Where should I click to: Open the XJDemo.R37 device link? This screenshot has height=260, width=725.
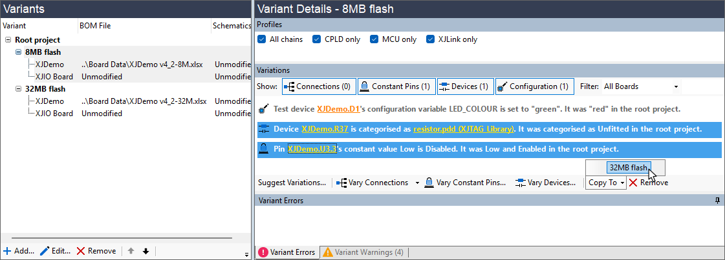[x=325, y=129]
